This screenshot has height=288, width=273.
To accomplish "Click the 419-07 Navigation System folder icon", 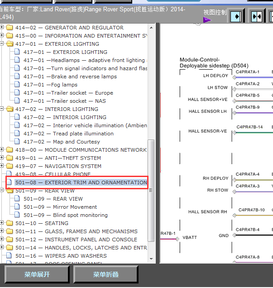I will click(10, 166).
